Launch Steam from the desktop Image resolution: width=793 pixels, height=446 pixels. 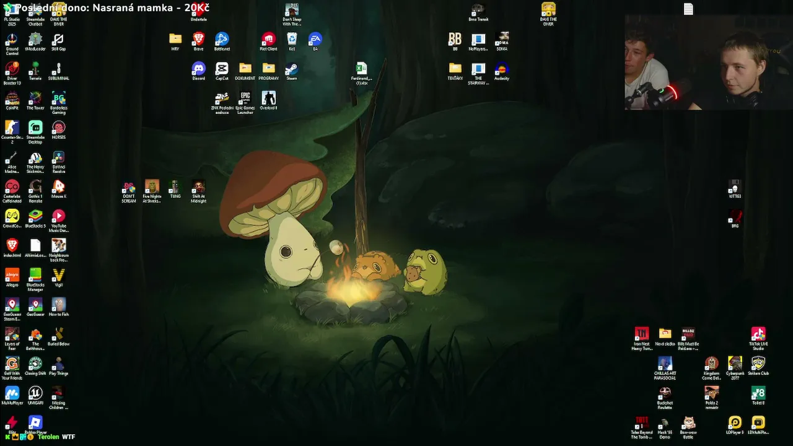(x=292, y=71)
